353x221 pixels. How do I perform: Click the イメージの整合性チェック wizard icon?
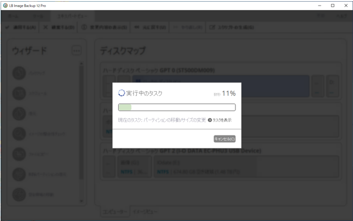click(19, 134)
